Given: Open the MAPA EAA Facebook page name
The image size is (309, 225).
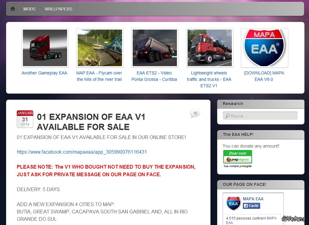Looking at the screenshot, I should coord(253,199).
